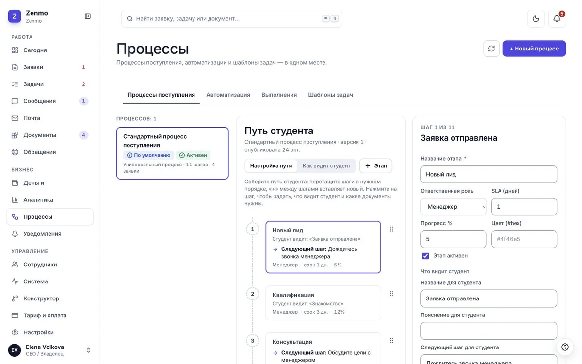Click the Zenmo logo icon
The height and width of the screenshot is (364, 582).
click(x=15, y=17)
